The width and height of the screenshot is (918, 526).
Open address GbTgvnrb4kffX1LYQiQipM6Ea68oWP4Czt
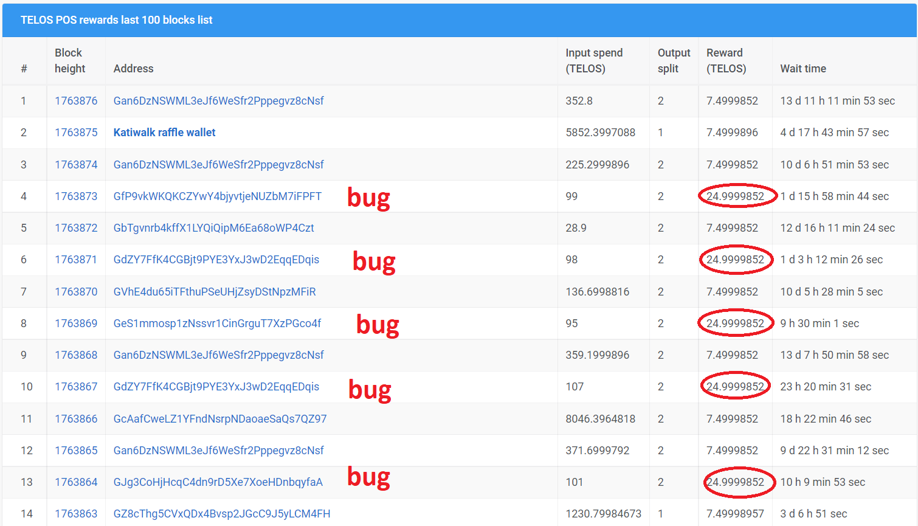pos(213,228)
